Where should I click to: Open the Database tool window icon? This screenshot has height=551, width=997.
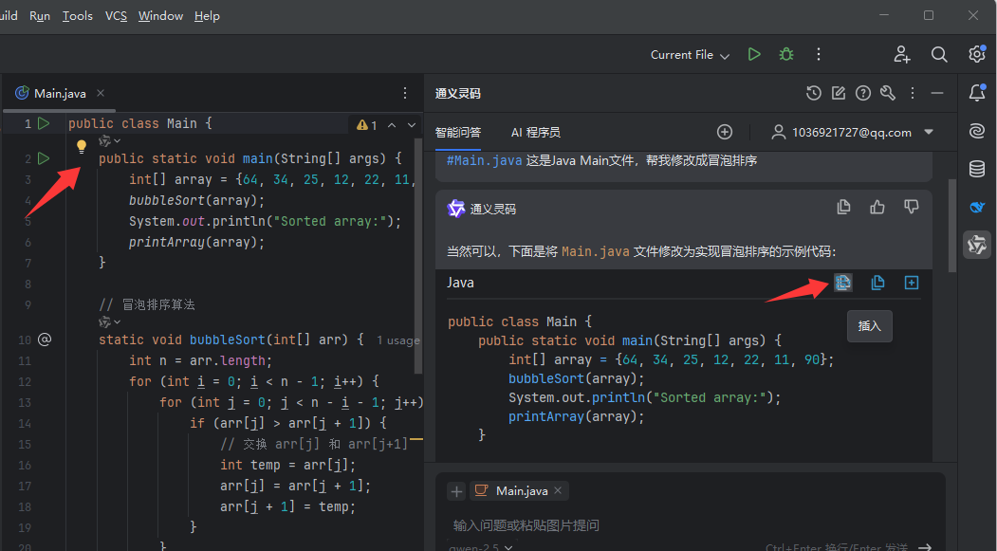coord(977,169)
